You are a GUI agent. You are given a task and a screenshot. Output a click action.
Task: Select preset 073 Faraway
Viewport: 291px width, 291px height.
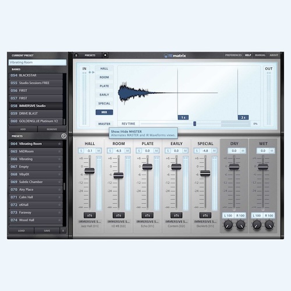click(36, 212)
